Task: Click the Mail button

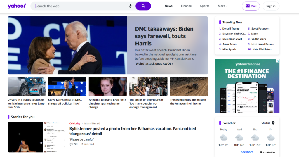Action: [x=251, y=6]
